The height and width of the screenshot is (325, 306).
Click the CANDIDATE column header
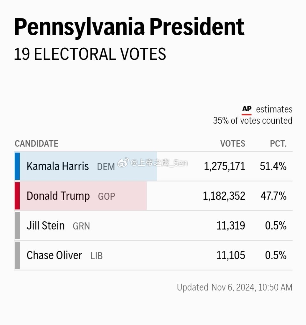[x=37, y=144]
